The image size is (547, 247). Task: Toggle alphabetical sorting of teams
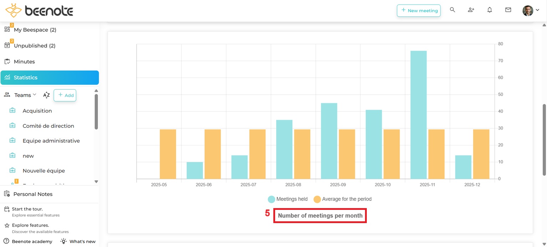click(x=46, y=95)
